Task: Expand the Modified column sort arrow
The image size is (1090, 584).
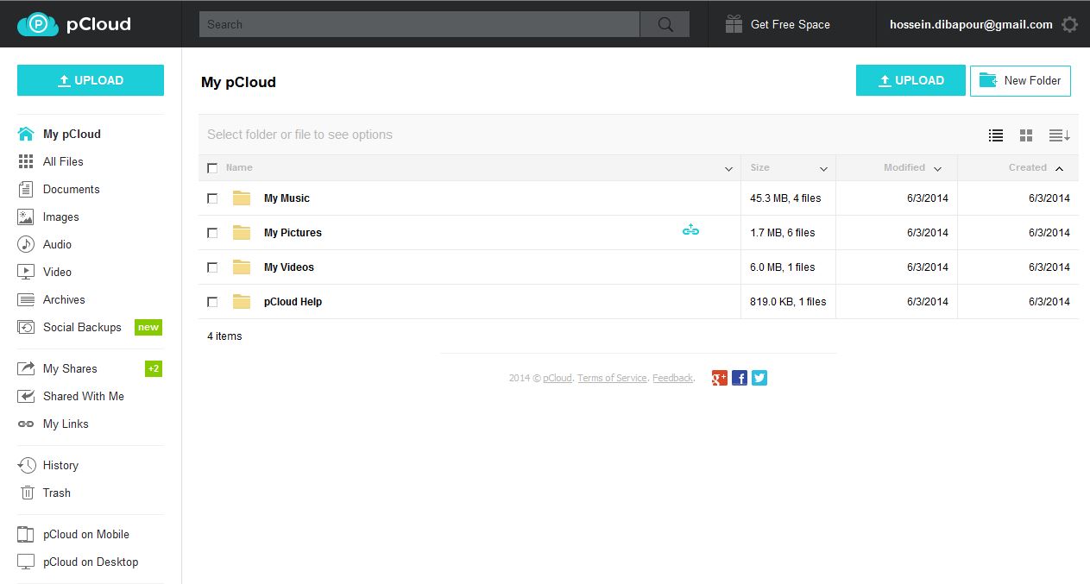Action: [x=937, y=169]
